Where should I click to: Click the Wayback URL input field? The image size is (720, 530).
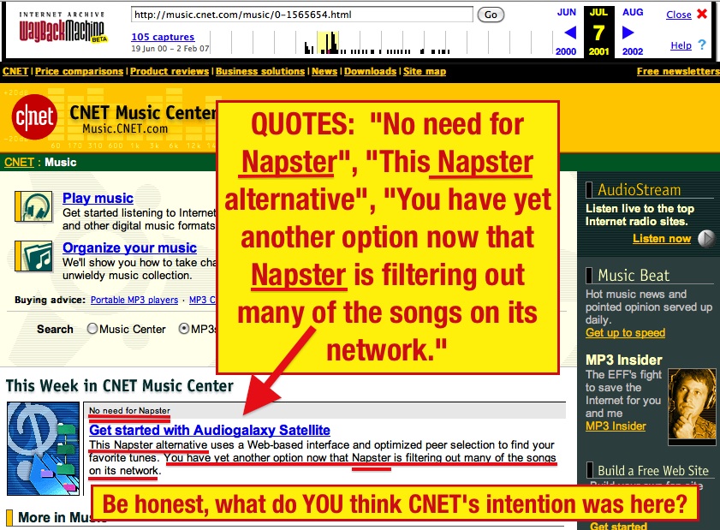301,15
